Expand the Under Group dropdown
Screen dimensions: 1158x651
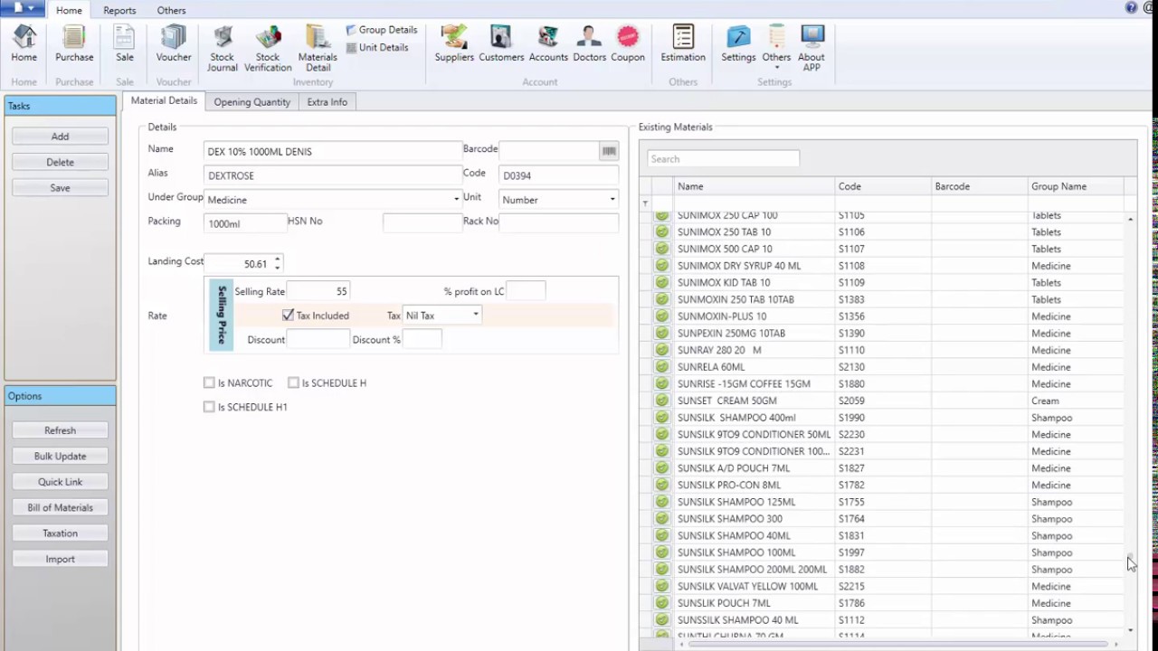[456, 199]
